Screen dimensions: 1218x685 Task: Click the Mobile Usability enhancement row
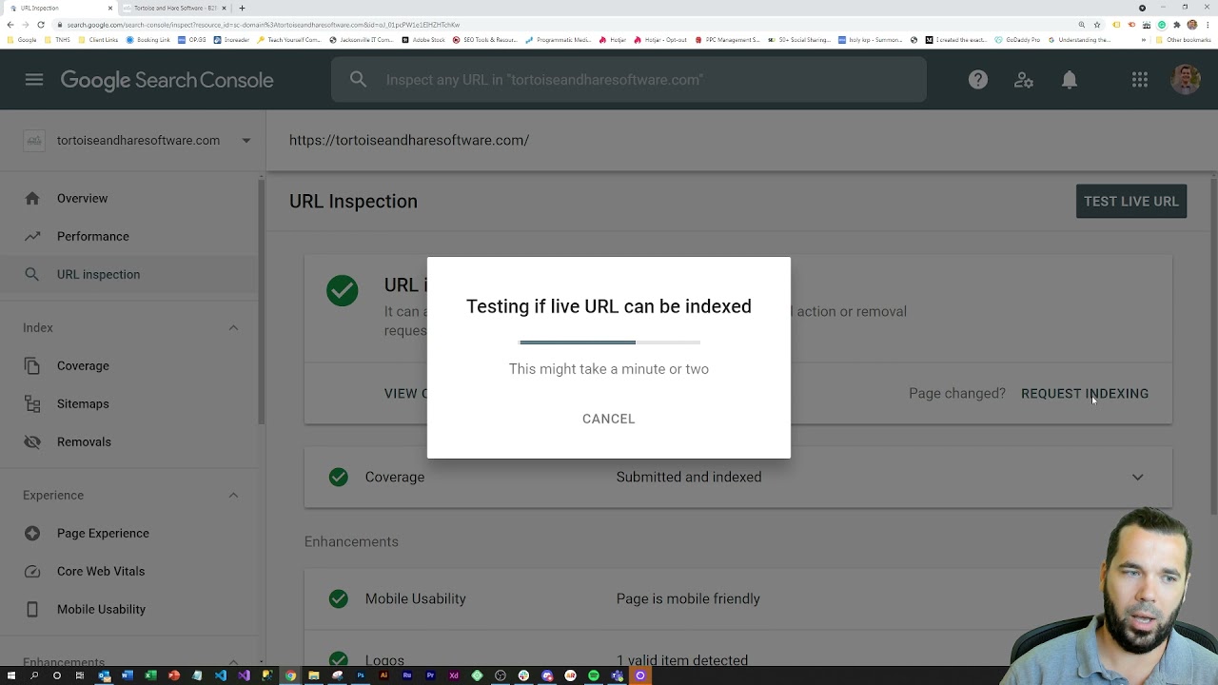pyautogui.click(x=737, y=598)
